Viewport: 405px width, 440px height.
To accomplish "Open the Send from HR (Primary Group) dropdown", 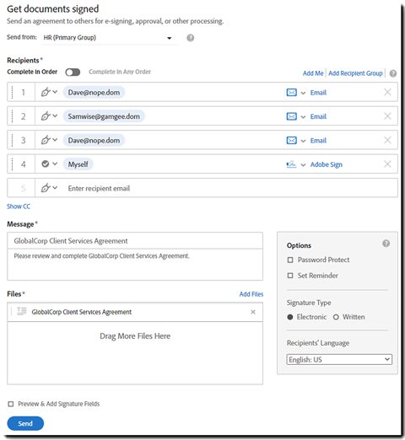I will 110,38.
